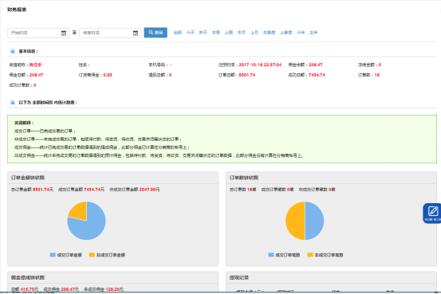
Task: Toggle blue 成交订单金额 legend swatch
Action: (53, 255)
